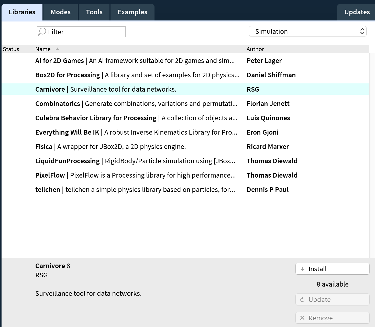Open the Simulation category dropdown
The height and width of the screenshot is (327, 375).
pyautogui.click(x=307, y=31)
